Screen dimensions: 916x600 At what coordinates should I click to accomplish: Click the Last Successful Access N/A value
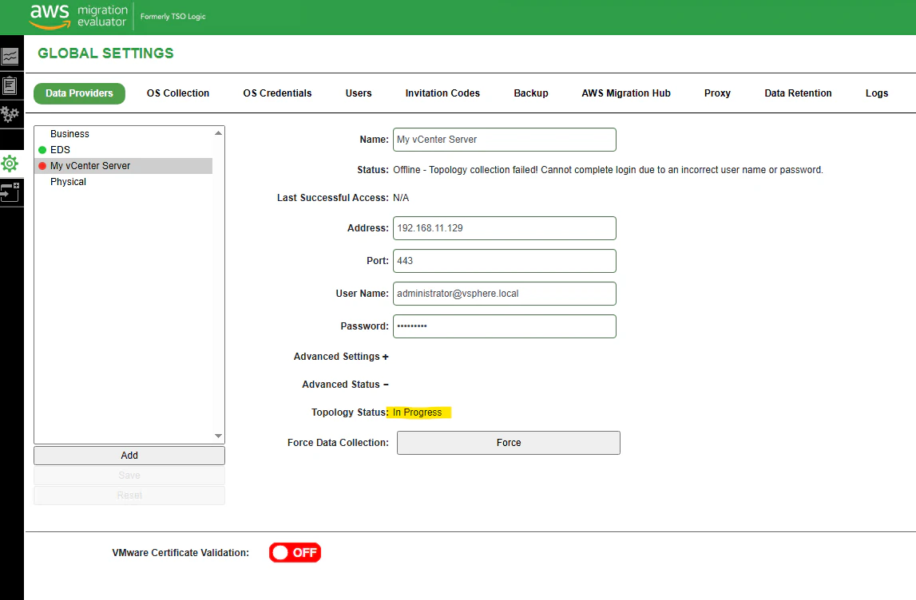click(x=401, y=198)
